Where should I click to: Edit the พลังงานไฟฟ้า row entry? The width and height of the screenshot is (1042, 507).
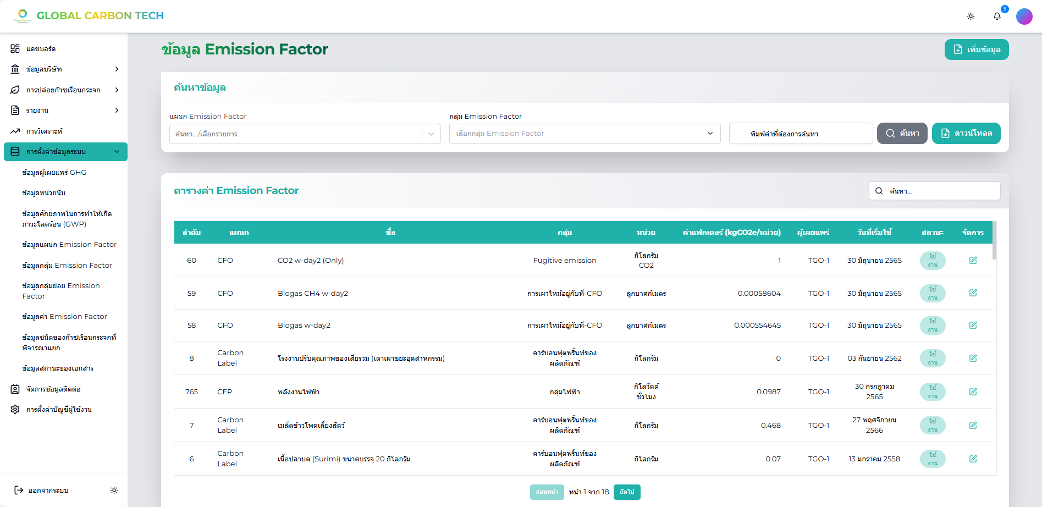click(973, 392)
